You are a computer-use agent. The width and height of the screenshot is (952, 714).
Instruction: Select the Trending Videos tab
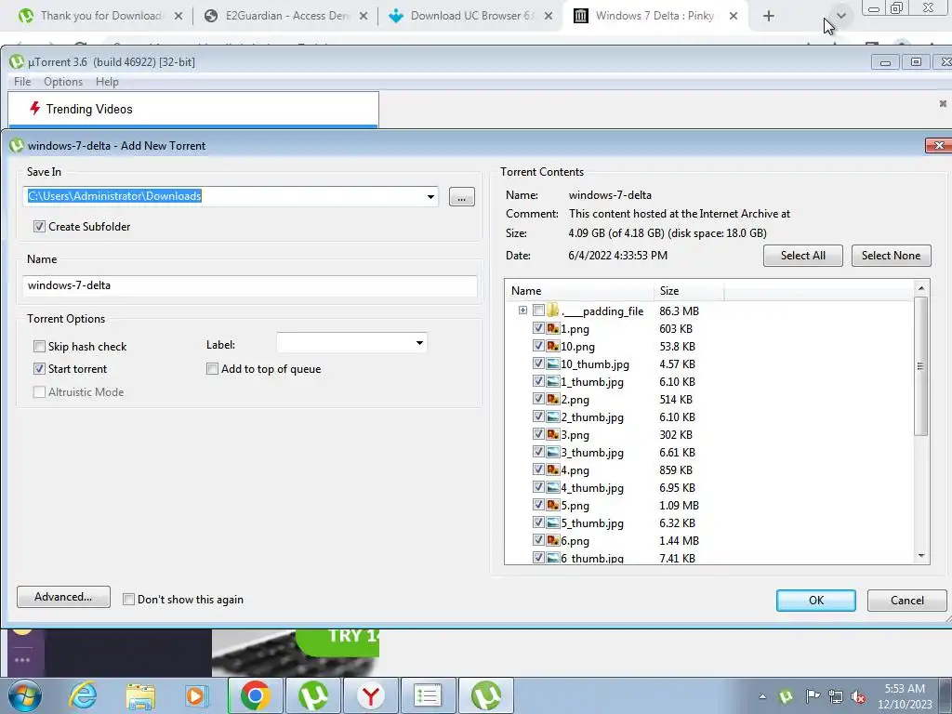[x=193, y=110]
